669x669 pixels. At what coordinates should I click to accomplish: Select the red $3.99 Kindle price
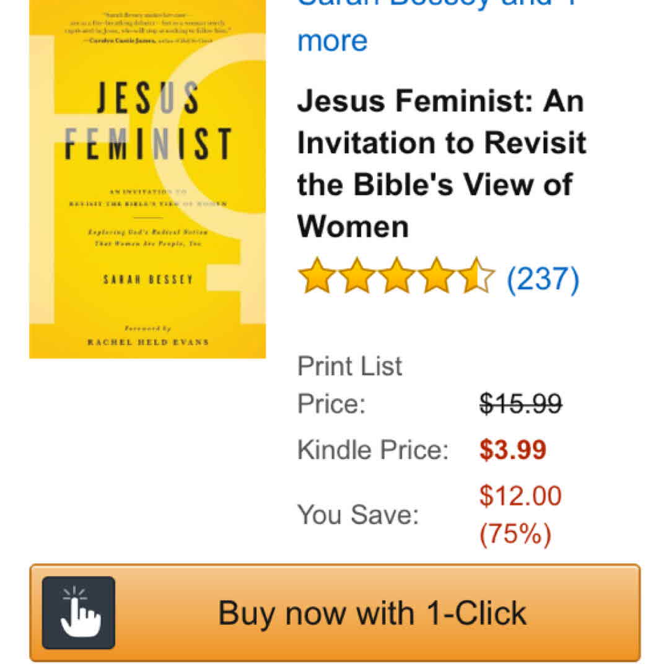click(x=513, y=450)
